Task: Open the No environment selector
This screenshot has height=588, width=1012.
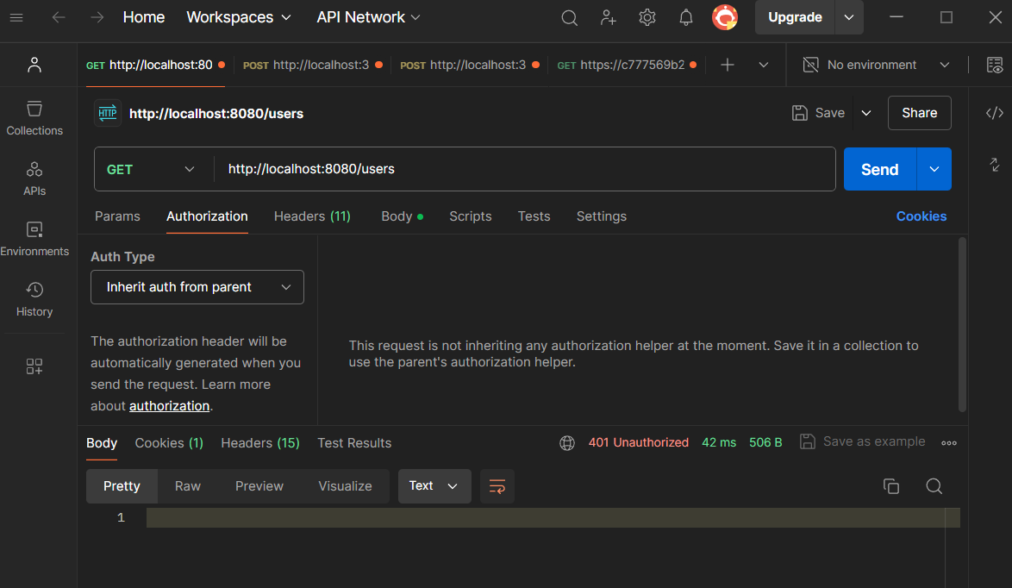Action: tap(876, 65)
